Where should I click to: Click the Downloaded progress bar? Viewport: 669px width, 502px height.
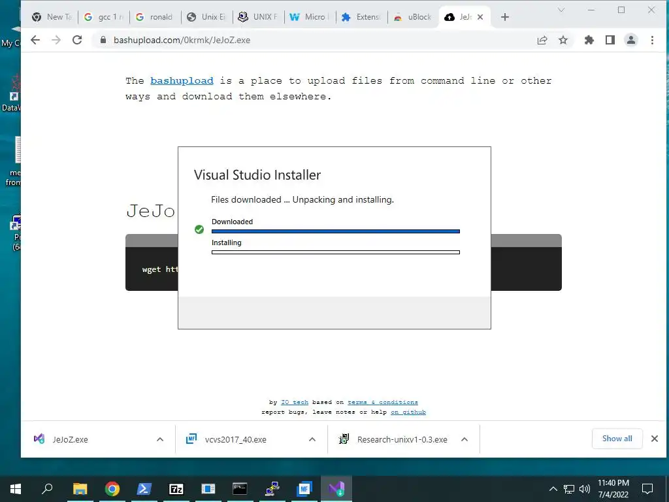coord(336,231)
